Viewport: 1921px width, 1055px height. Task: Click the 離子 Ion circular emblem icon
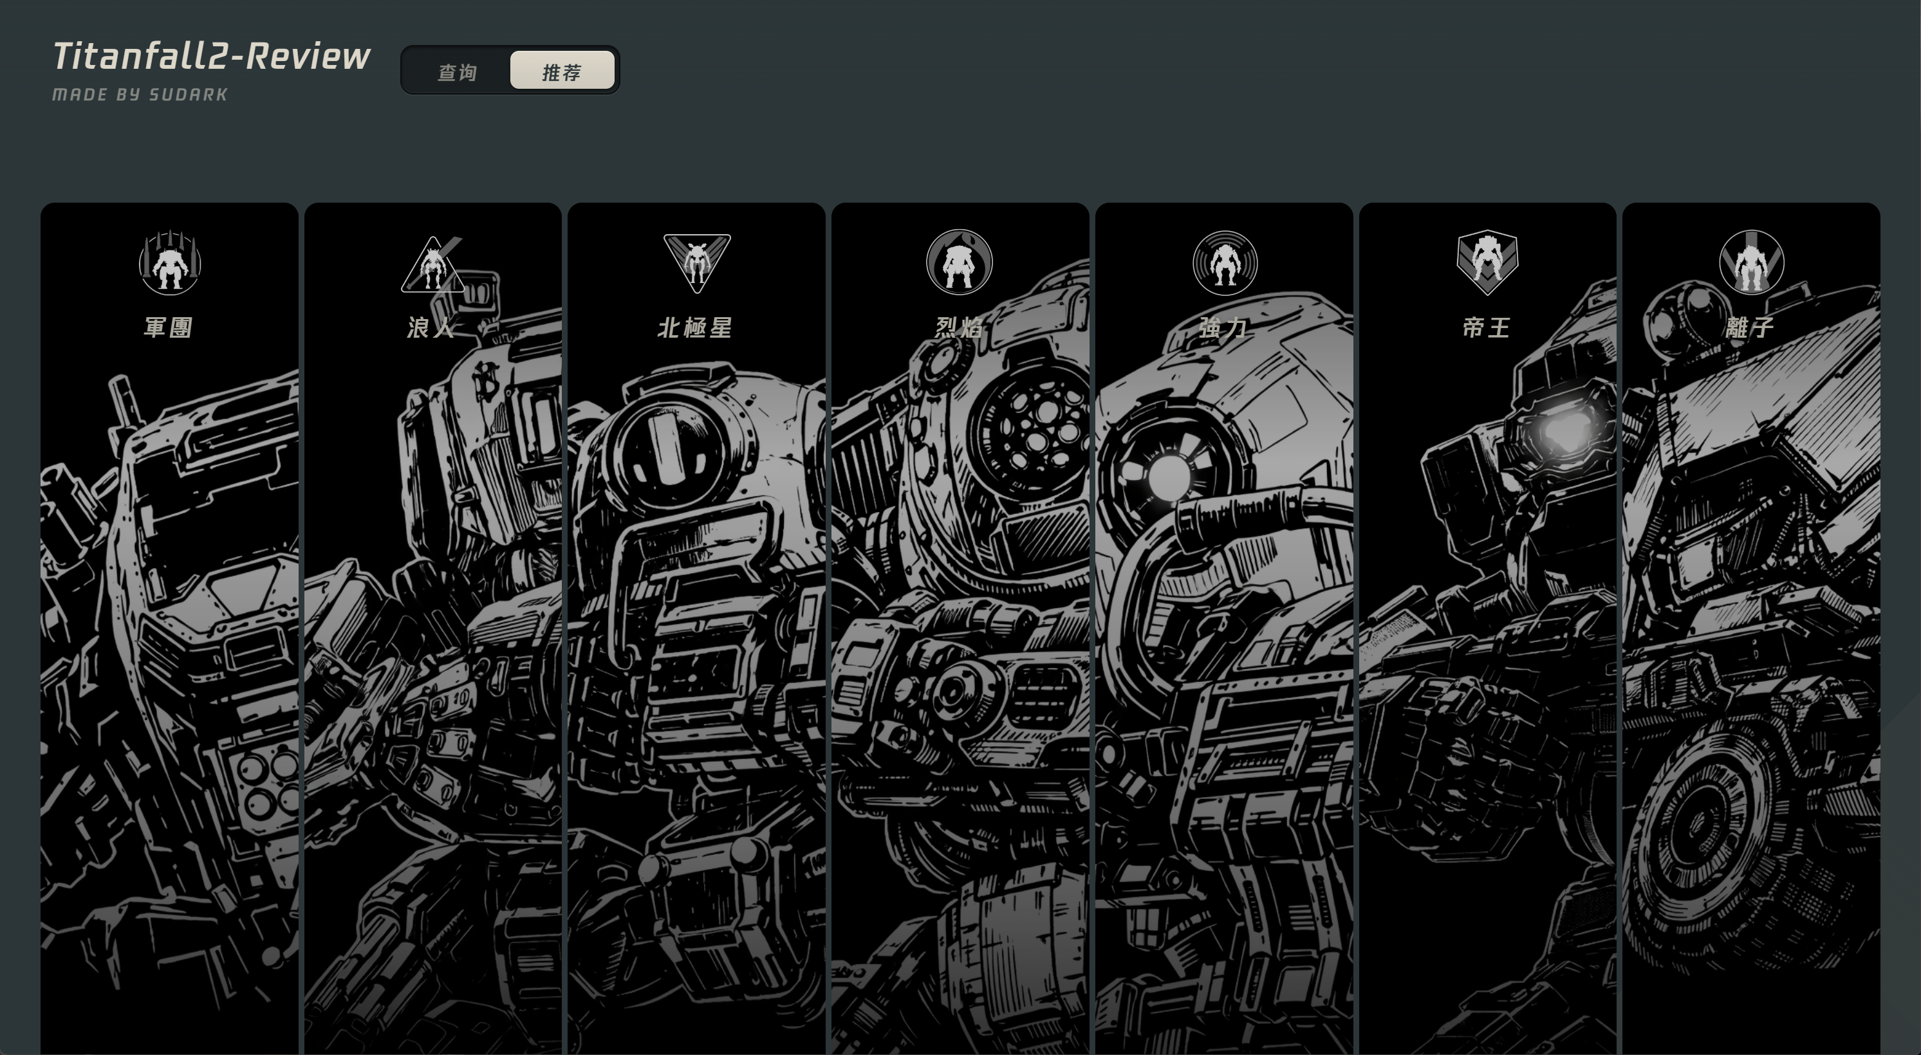(x=1751, y=262)
